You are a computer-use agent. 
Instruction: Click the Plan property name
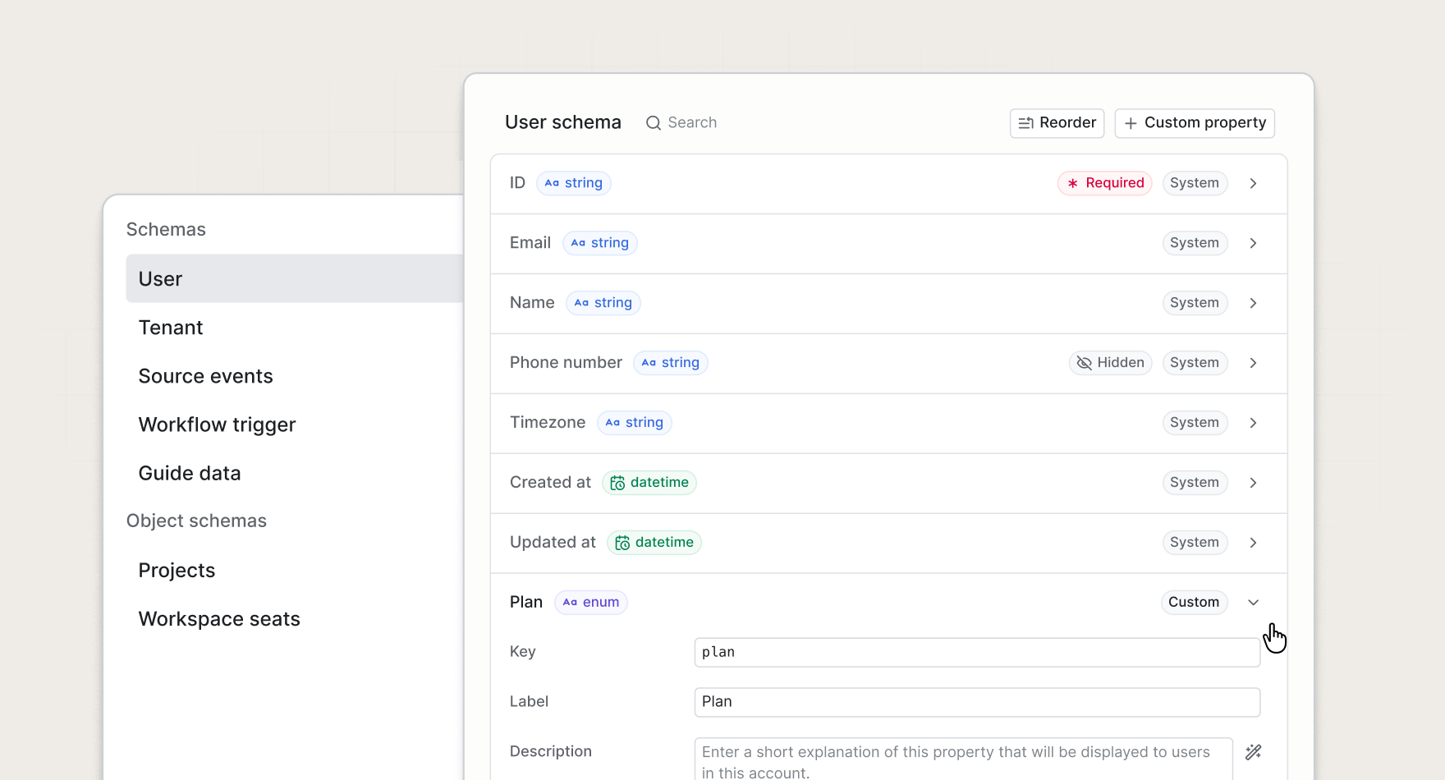coord(526,603)
